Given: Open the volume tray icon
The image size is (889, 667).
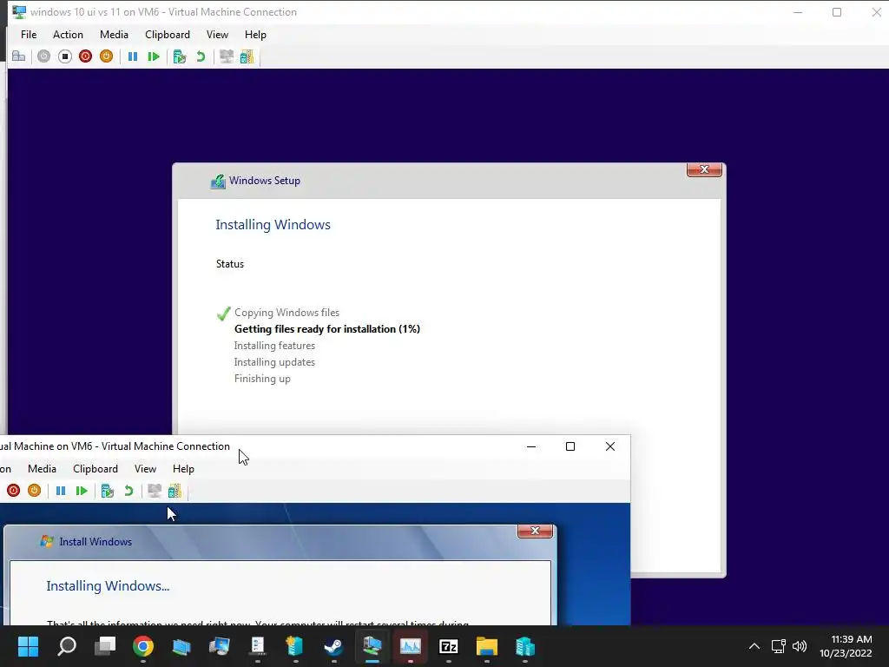Looking at the screenshot, I should pyautogui.click(x=800, y=646).
